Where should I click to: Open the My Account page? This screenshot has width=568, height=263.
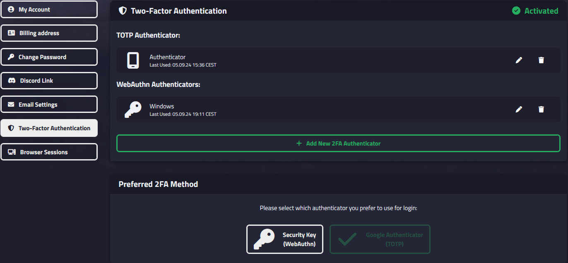49,10
